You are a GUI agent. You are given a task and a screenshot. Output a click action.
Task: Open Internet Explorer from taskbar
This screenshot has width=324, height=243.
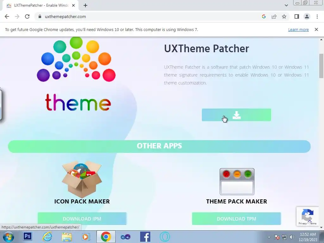tap(47, 237)
